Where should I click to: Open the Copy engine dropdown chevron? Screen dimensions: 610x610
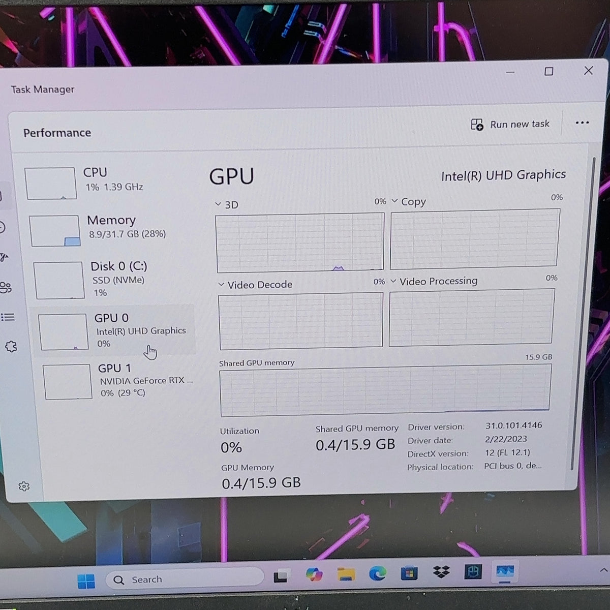tap(394, 201)
